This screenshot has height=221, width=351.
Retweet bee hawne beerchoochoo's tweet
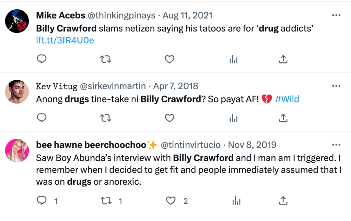105,201
